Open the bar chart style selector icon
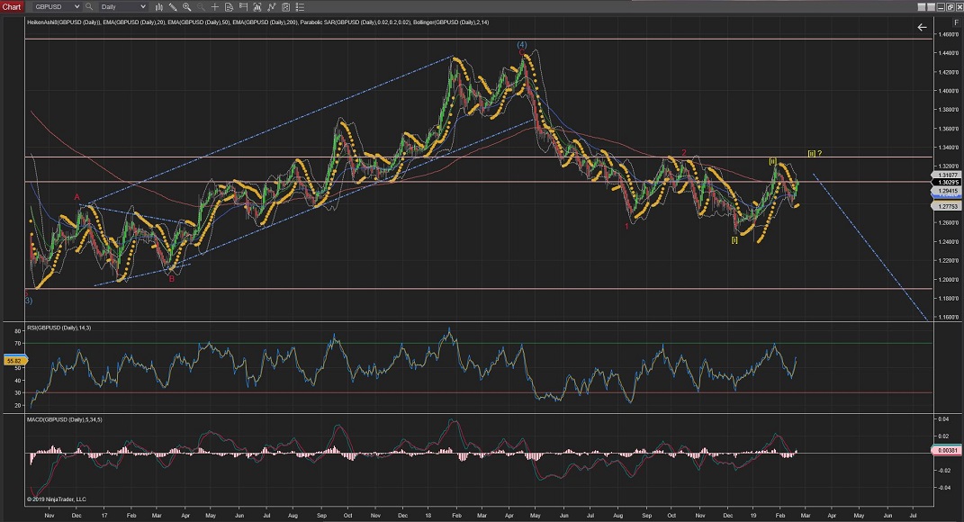 (158, 6)
